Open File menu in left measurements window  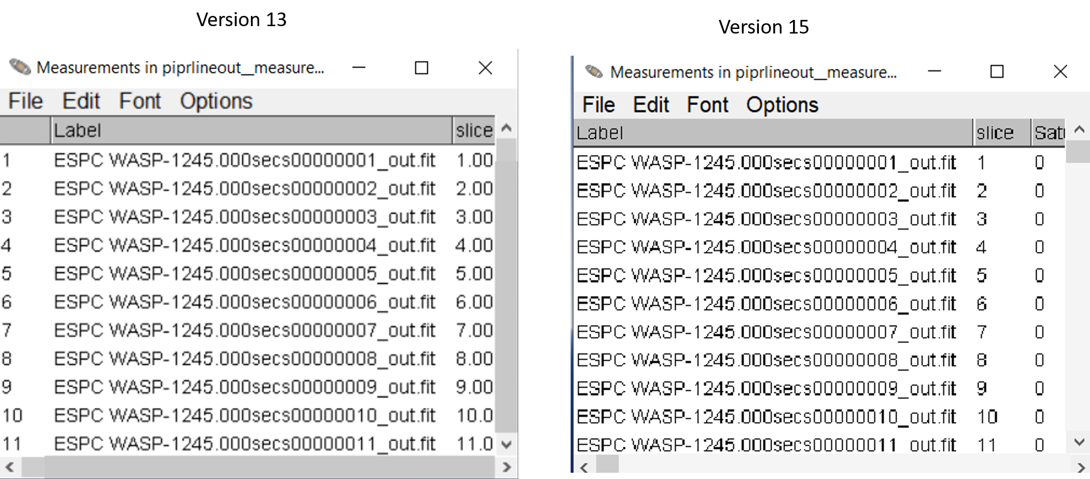click(26, 101)
